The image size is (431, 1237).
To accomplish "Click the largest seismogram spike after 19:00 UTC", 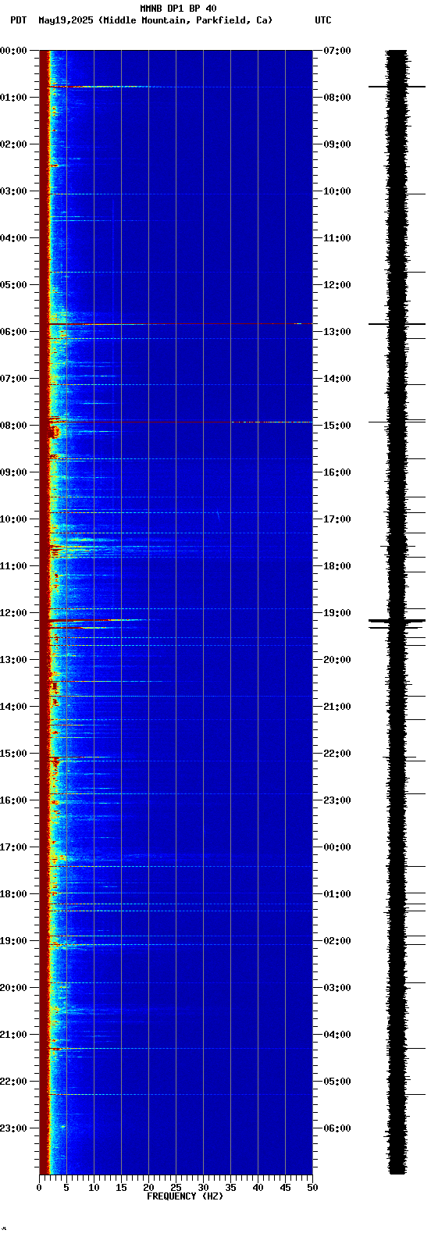I will [x=397, y=622].
